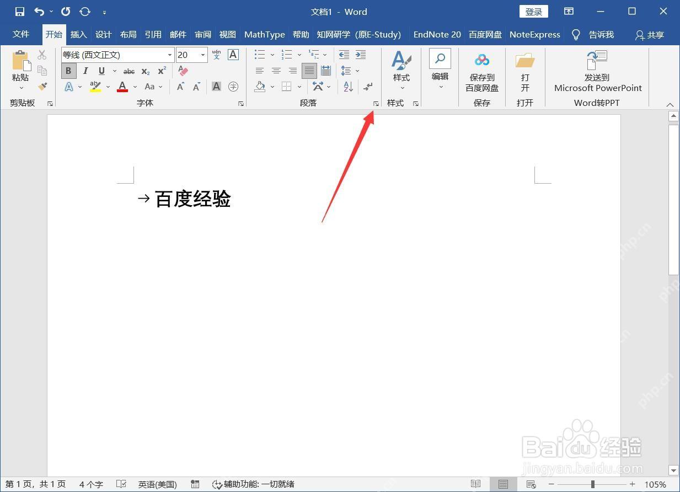Click the Save icon in quick access toolbar
Screen dimensions: 680x492
pyautogui.click(x=20, y=12)
